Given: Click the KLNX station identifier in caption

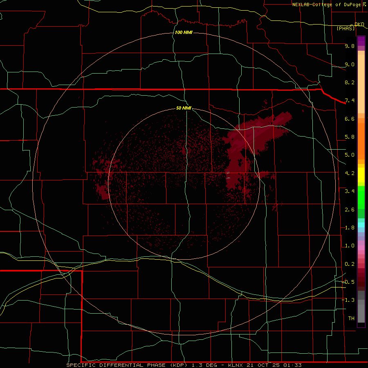Looking at the screenshot, I should click(236, 365).
